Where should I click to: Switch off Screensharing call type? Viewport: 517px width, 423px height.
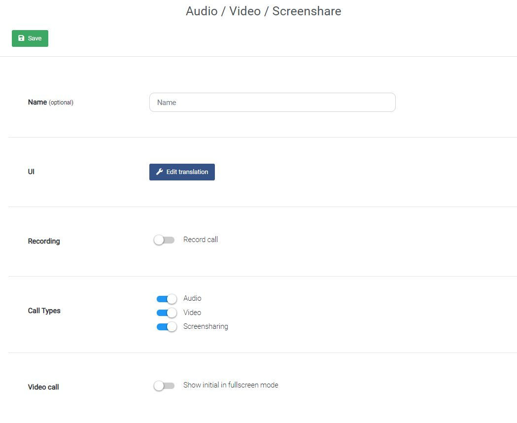click(167, 327)
